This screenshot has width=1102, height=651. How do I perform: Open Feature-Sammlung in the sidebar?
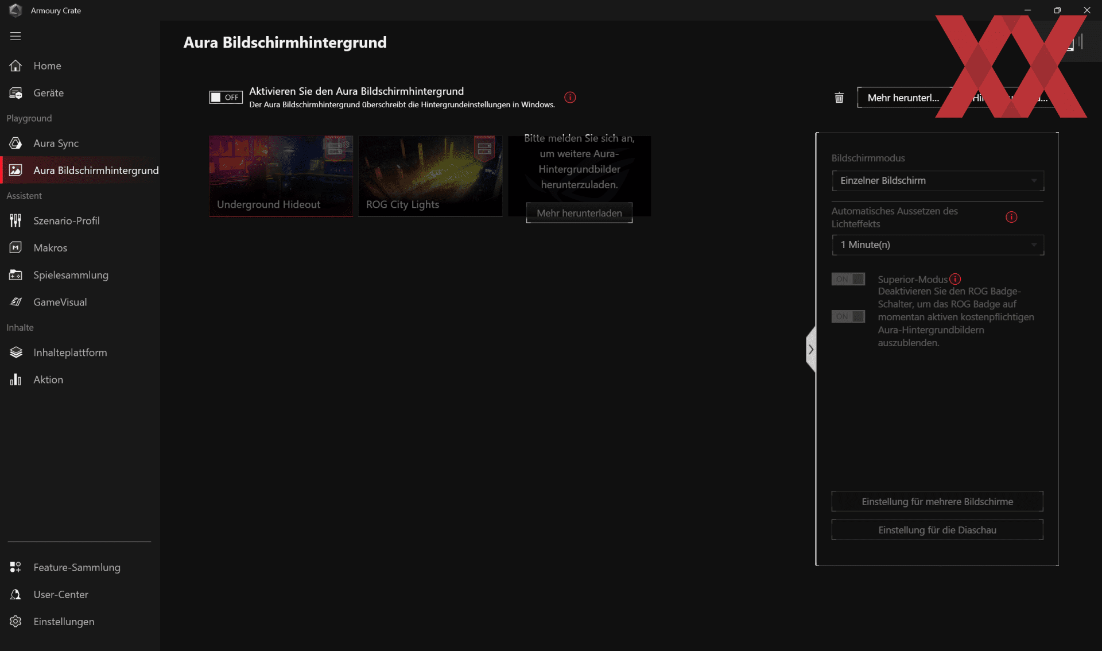point(80,567)
